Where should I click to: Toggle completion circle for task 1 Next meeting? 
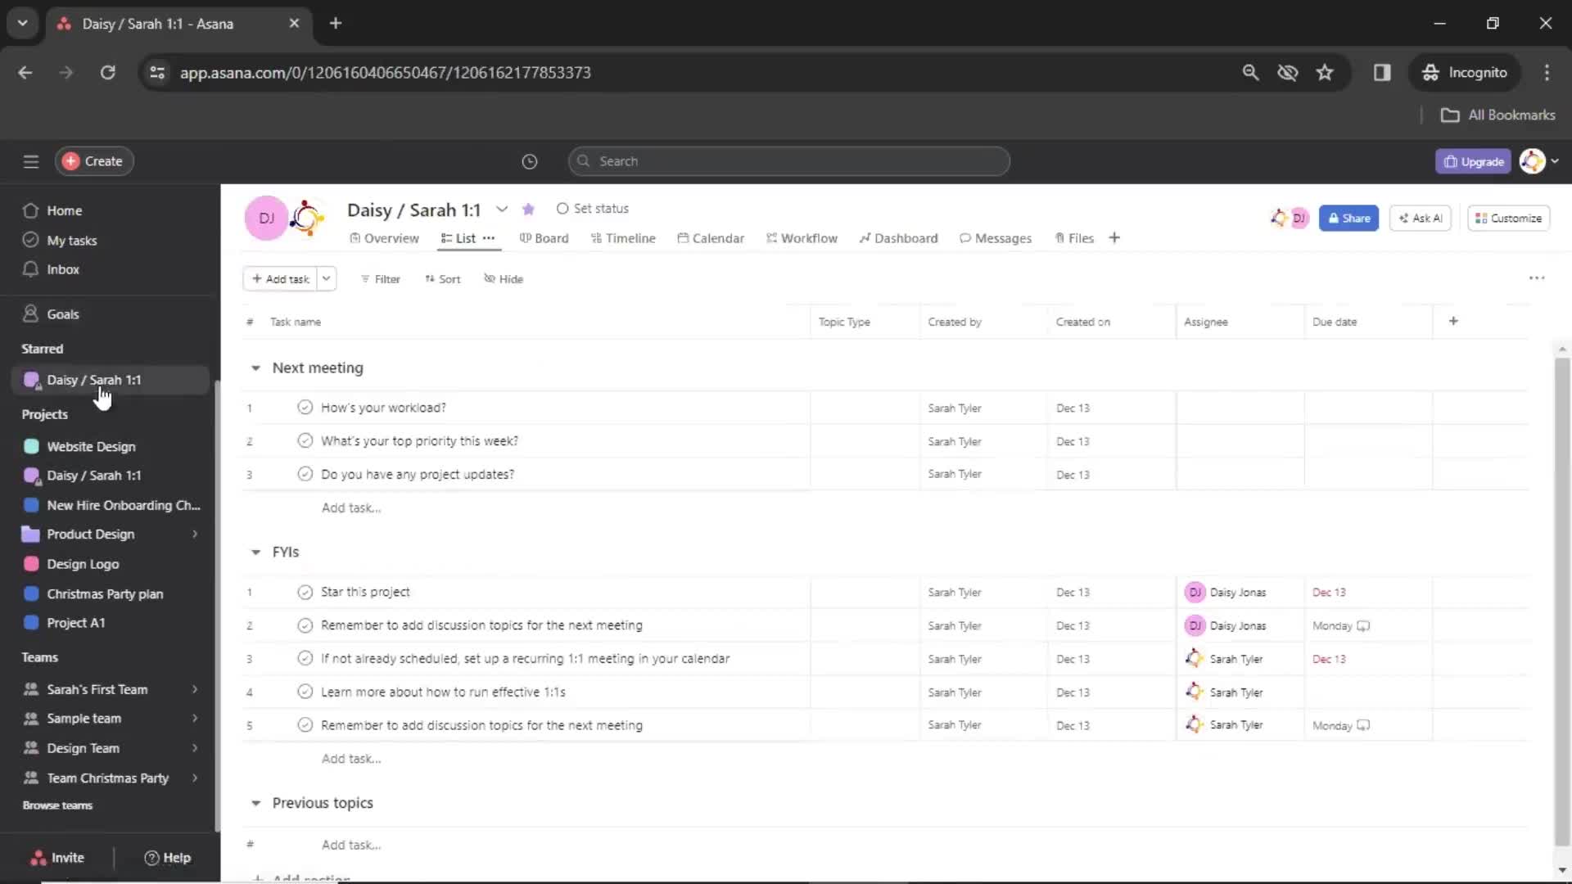pos(304,407)
